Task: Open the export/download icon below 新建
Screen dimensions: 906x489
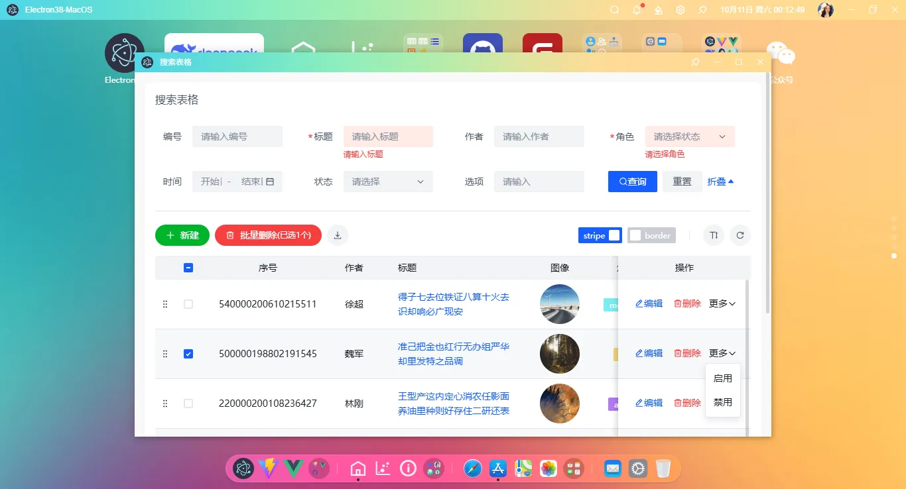Action: [337, 235]
